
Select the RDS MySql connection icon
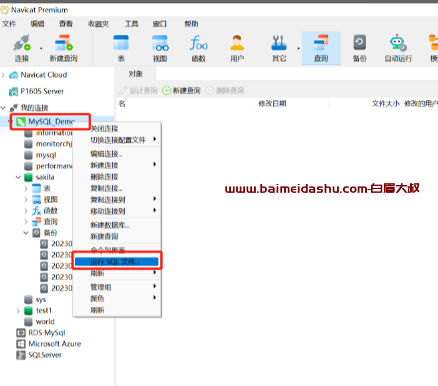tap(21, 333)
